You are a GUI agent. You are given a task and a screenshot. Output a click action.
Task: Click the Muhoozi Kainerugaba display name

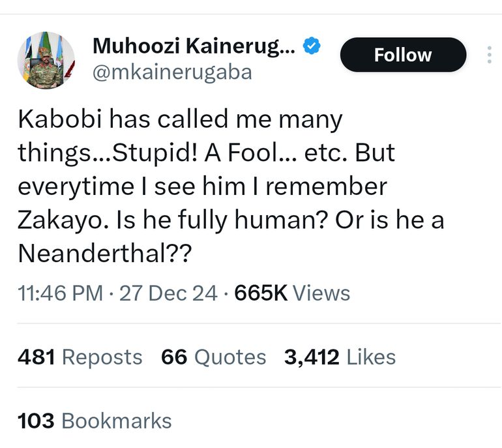pos(194,46)
